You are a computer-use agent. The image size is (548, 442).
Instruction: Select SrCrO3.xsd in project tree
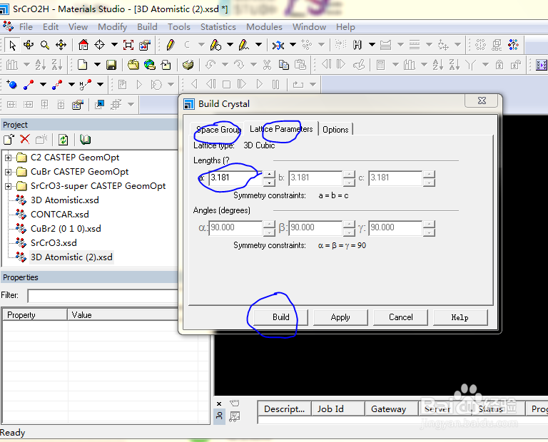(x=54, y=243)
